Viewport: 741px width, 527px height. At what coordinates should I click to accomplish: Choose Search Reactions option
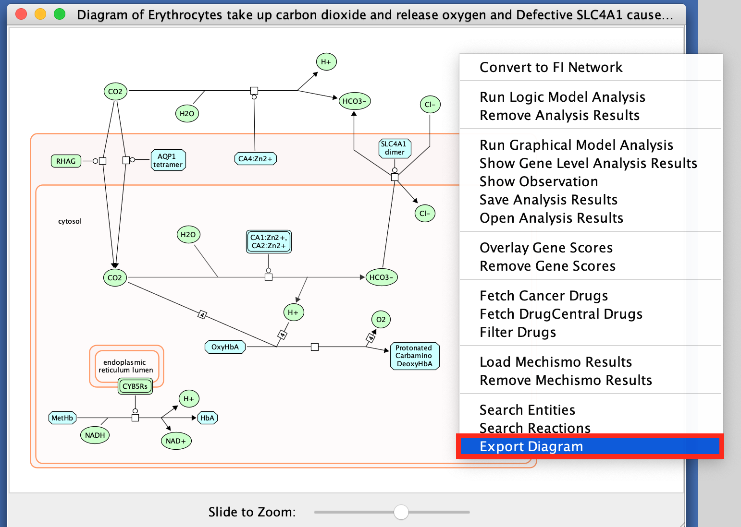(x=591, y=428)
